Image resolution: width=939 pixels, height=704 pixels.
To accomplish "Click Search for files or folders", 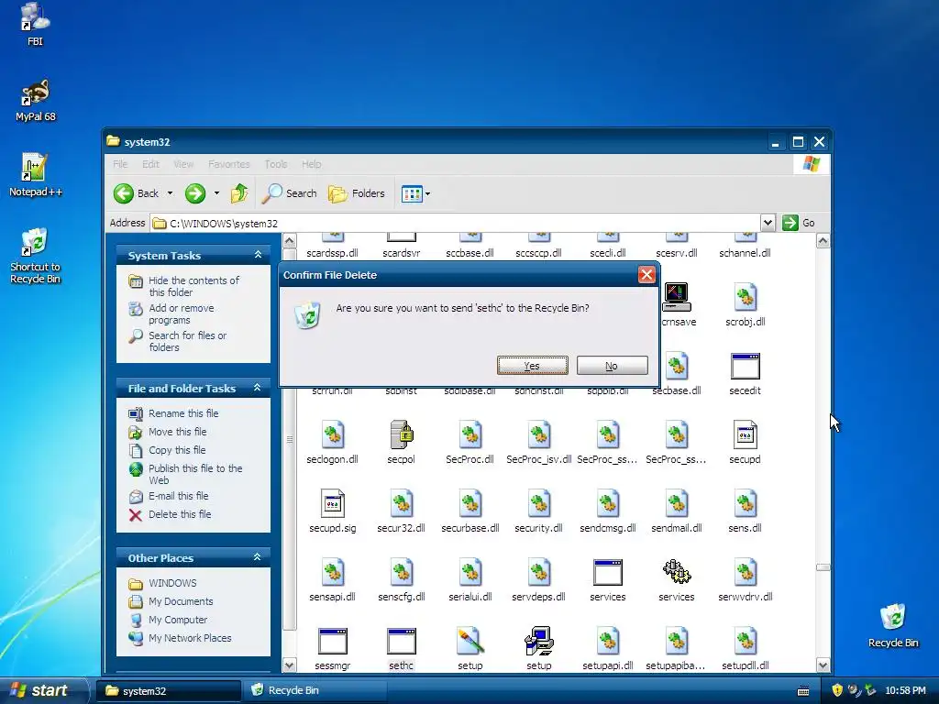I will (187, 341).
